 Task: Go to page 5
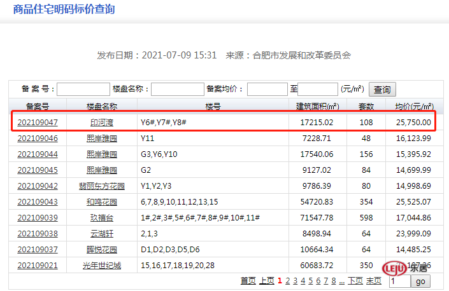311,281
